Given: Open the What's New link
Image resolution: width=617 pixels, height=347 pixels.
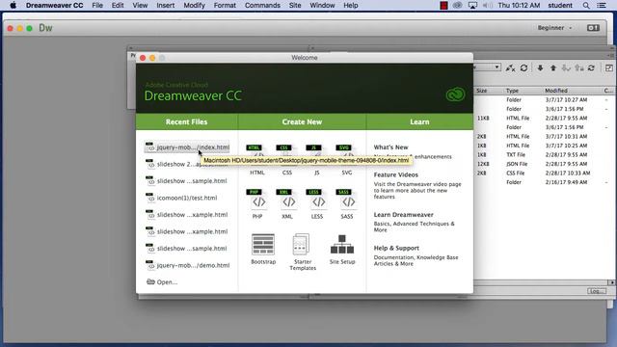Looking at the screenshot, I should (390, 147).
